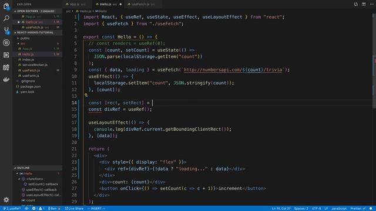This screenshot has height=211, width=376.
Task: Click the eye watch icon in status bar
Action: pos(26,209)
